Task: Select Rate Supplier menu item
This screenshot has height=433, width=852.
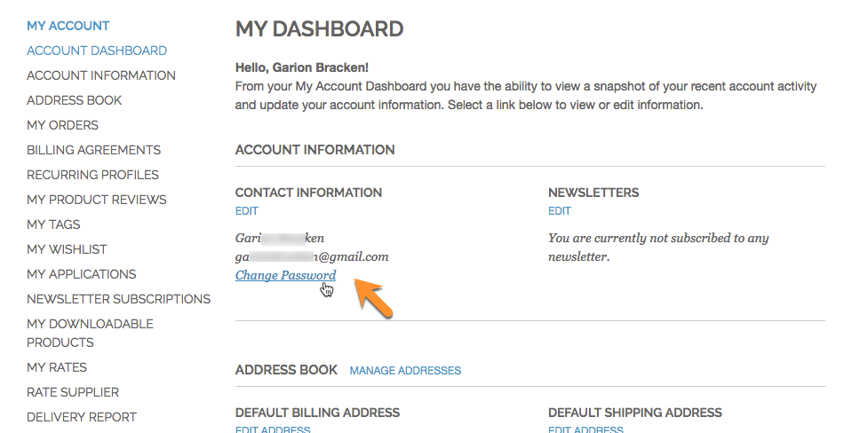Action: point(73,392)
